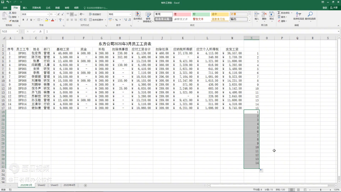Click the decrease decimal icon

tap(129, 20)
